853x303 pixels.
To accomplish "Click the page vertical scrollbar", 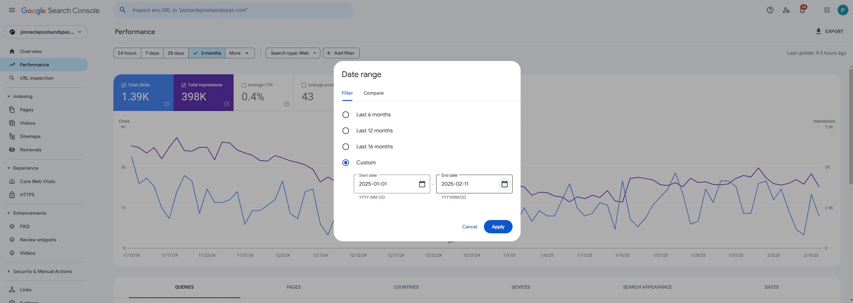I will (850, 127).
